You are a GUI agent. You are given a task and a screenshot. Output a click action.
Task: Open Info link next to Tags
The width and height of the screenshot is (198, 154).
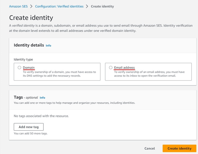click(43, 98)
